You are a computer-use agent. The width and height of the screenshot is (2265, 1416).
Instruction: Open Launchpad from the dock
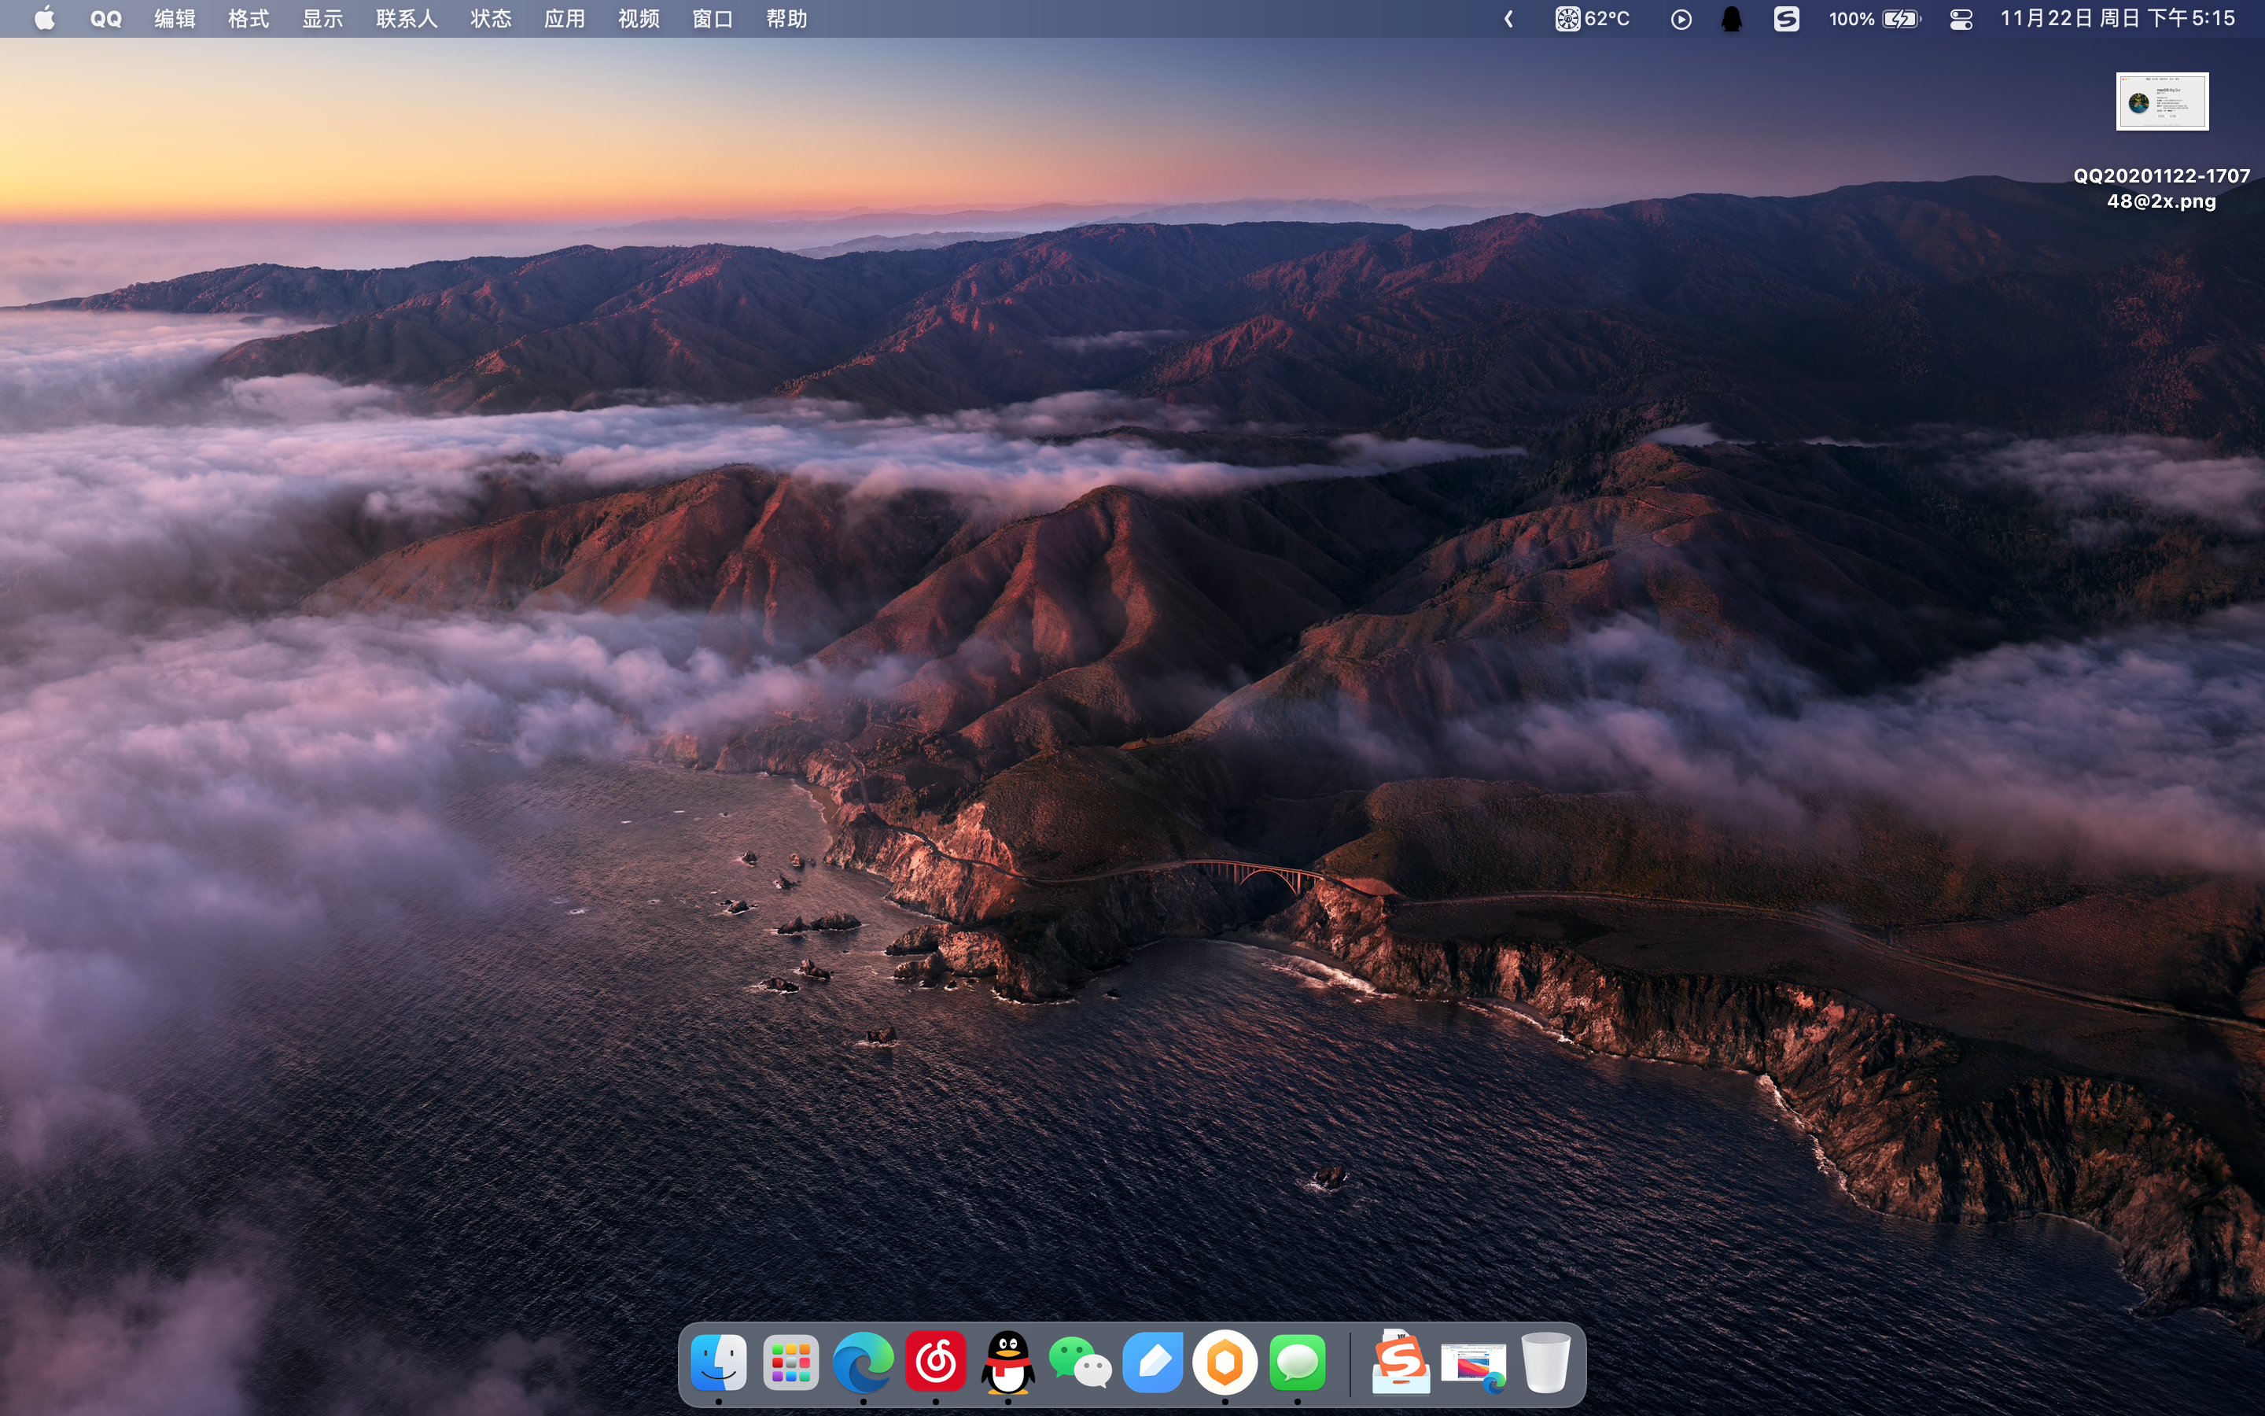791,1363
